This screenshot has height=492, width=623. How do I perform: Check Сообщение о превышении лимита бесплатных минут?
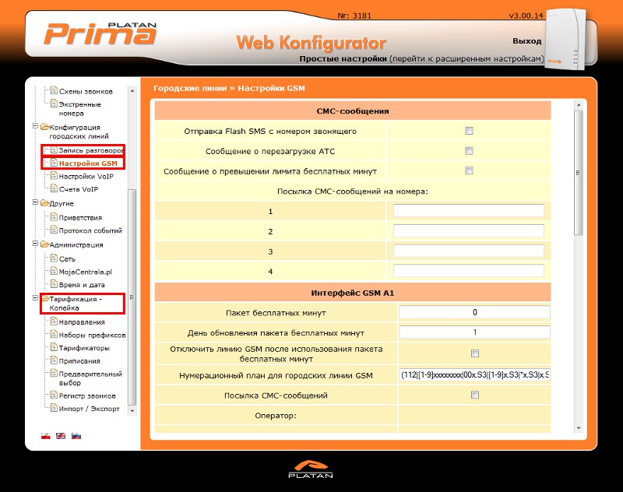click(x=469, y=170)
